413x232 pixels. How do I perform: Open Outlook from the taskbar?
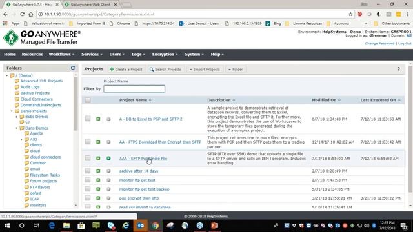pos(141,226)
